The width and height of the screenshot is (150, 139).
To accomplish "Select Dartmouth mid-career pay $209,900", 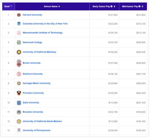I will coord(141,42).
